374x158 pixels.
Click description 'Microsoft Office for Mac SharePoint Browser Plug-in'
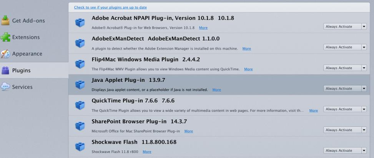(136, 131)
